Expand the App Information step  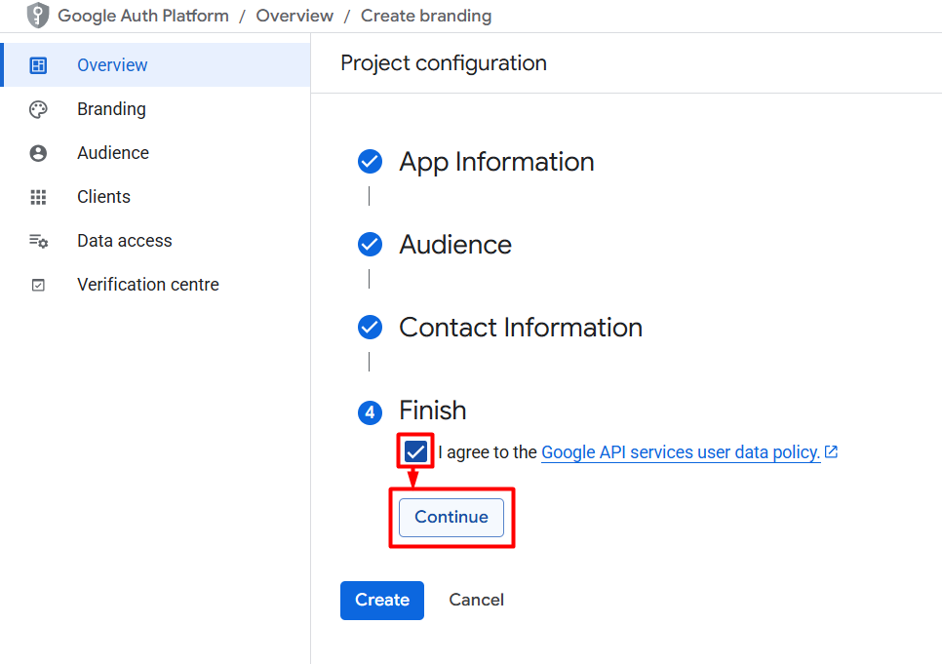point(496,162)
